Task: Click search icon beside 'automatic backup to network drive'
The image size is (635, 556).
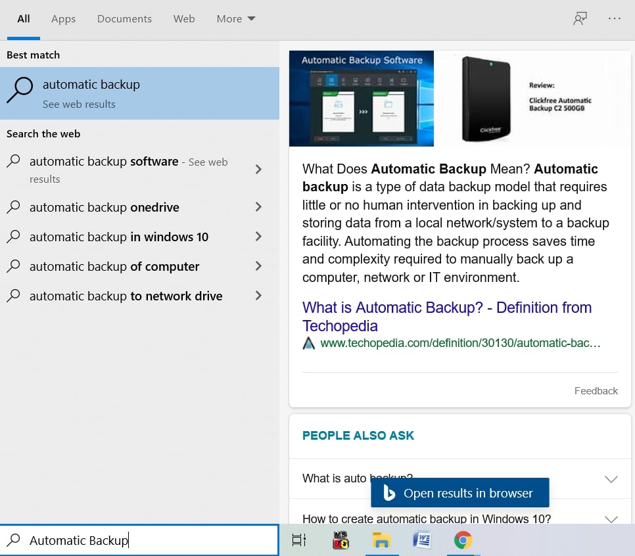Action: coord(13,296)
